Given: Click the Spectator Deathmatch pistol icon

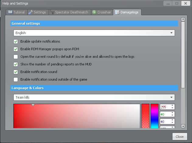Looking at the screenshot, I should 52,12.
